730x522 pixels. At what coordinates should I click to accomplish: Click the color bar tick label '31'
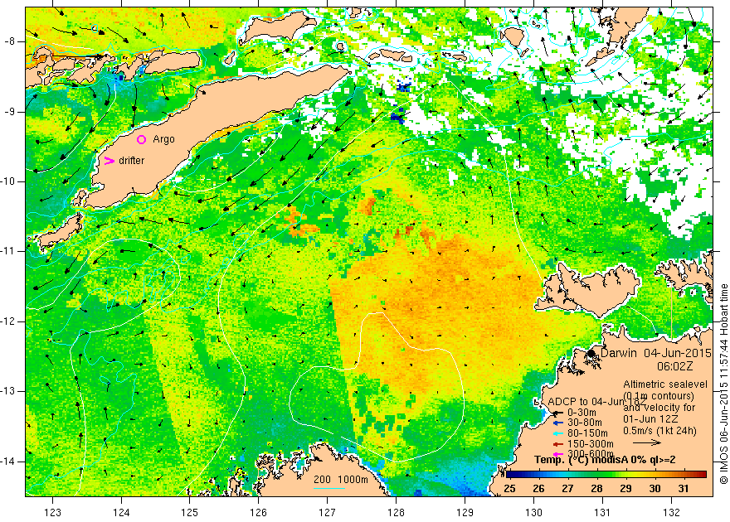coord(684,489)
